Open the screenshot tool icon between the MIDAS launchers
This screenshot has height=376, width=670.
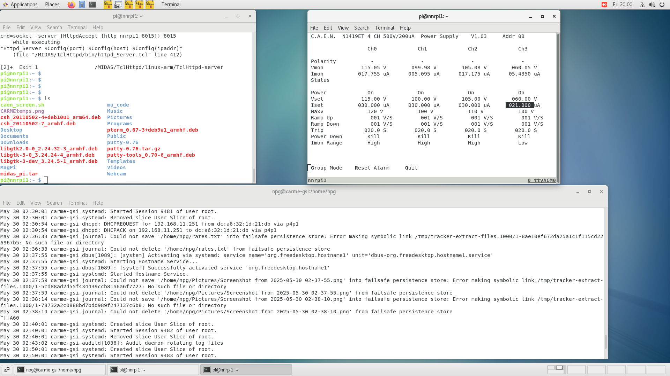118,5
